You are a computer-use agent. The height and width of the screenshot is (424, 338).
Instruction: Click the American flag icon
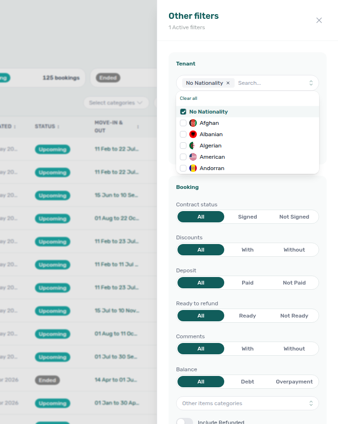click(x=193, y=157)
